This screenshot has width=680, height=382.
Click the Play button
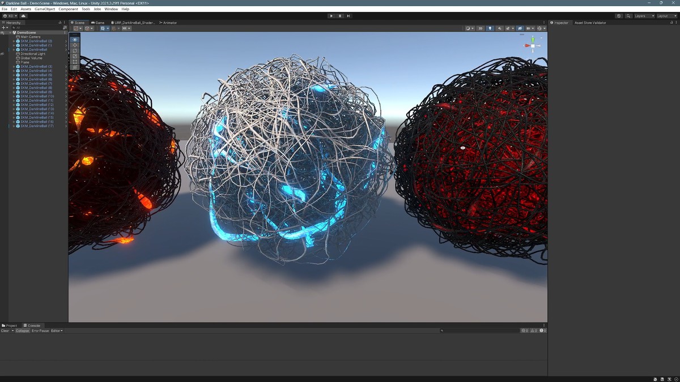point(331,16)
